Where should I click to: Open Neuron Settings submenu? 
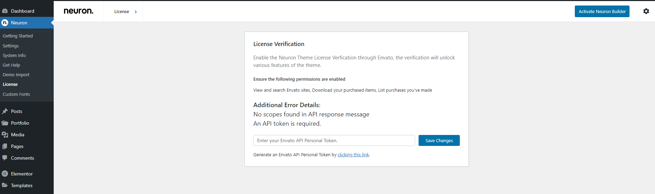(11, 46)
